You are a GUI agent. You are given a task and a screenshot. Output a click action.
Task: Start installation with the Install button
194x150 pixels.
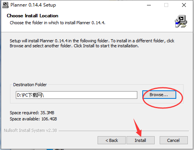(x=140, y=140)
